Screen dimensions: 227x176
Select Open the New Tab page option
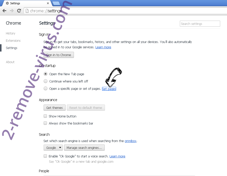tap(45, 74)
